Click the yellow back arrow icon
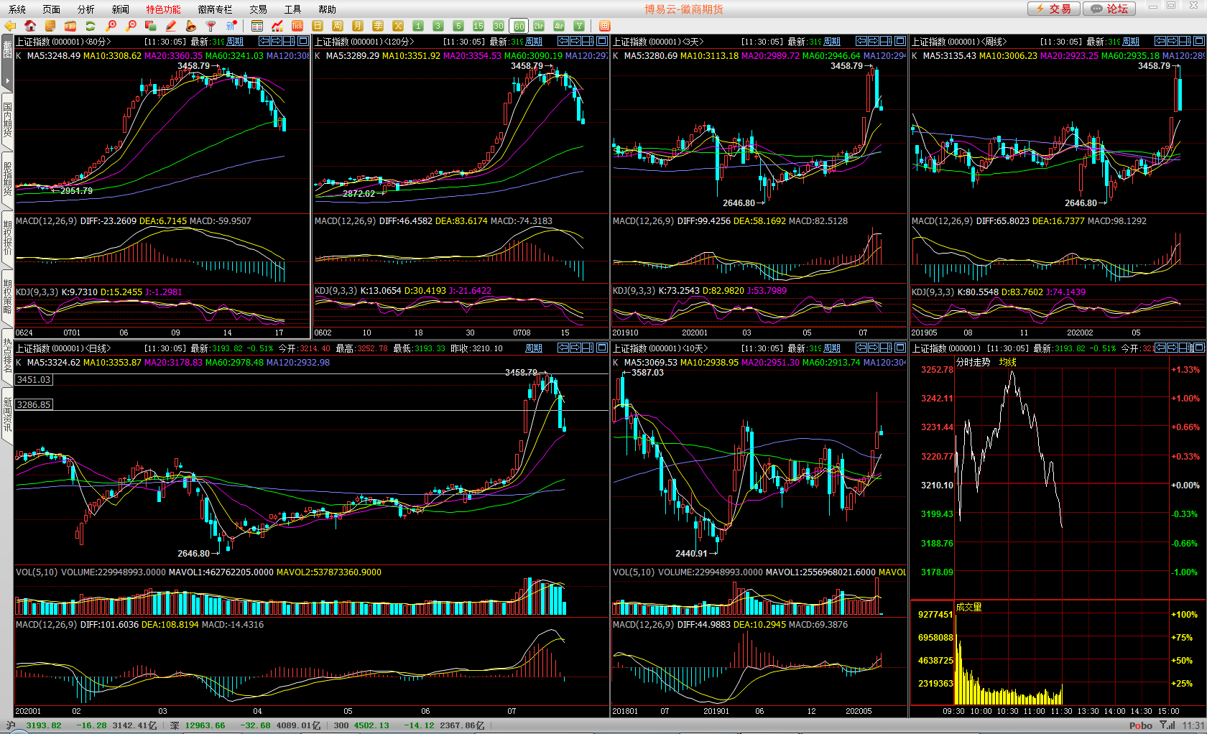The height and width of the screenshot is (734, 1207). [10, 26]
